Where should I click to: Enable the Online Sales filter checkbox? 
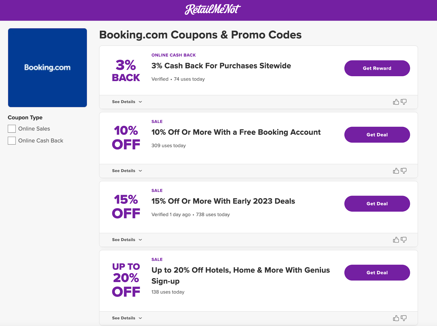pos(12,129)
